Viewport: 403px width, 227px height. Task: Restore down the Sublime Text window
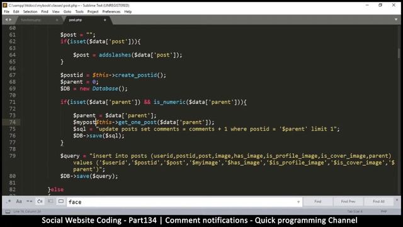tap(380, 5)
